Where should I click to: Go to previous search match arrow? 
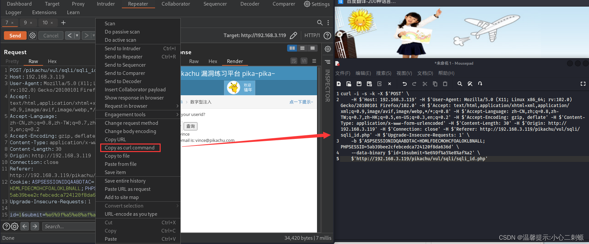pyautogui.click(x=25, y=226)
